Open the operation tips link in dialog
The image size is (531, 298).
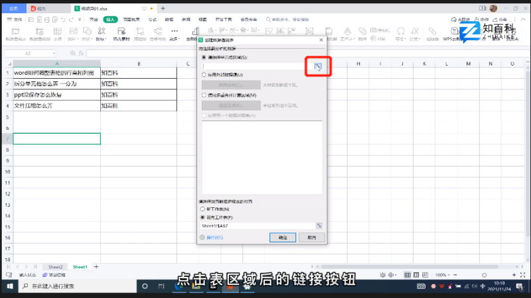(214, 237)
